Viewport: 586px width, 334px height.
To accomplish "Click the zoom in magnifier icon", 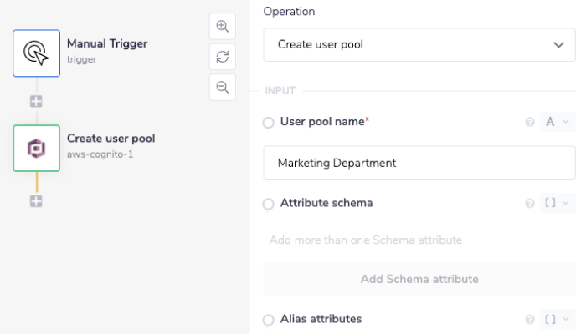I will click(x=222, y=26).
